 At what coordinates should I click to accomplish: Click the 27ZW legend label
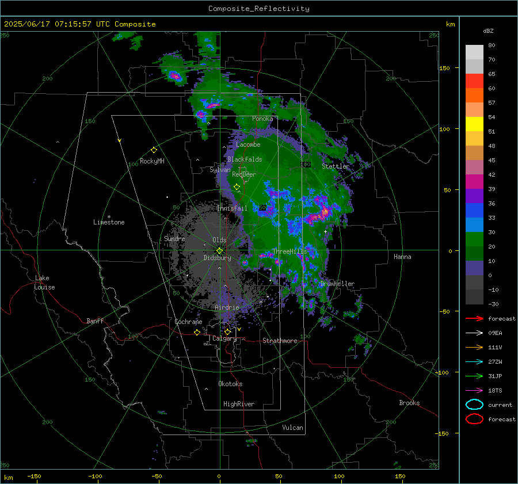point(495,362)
